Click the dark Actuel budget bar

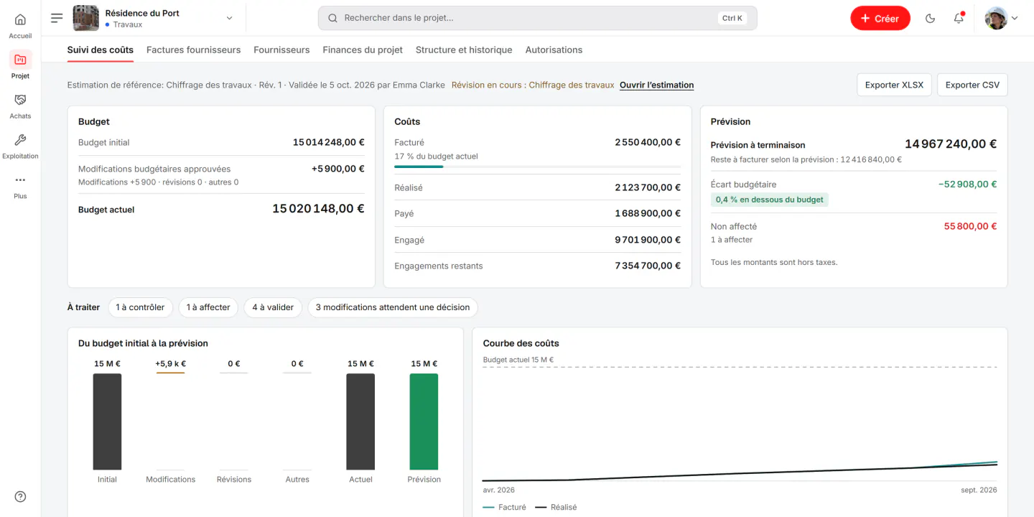click(x=360, y=421)
